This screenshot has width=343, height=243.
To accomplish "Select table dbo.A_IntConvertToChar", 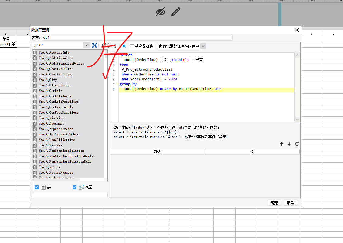I will [x=58, y=134].
